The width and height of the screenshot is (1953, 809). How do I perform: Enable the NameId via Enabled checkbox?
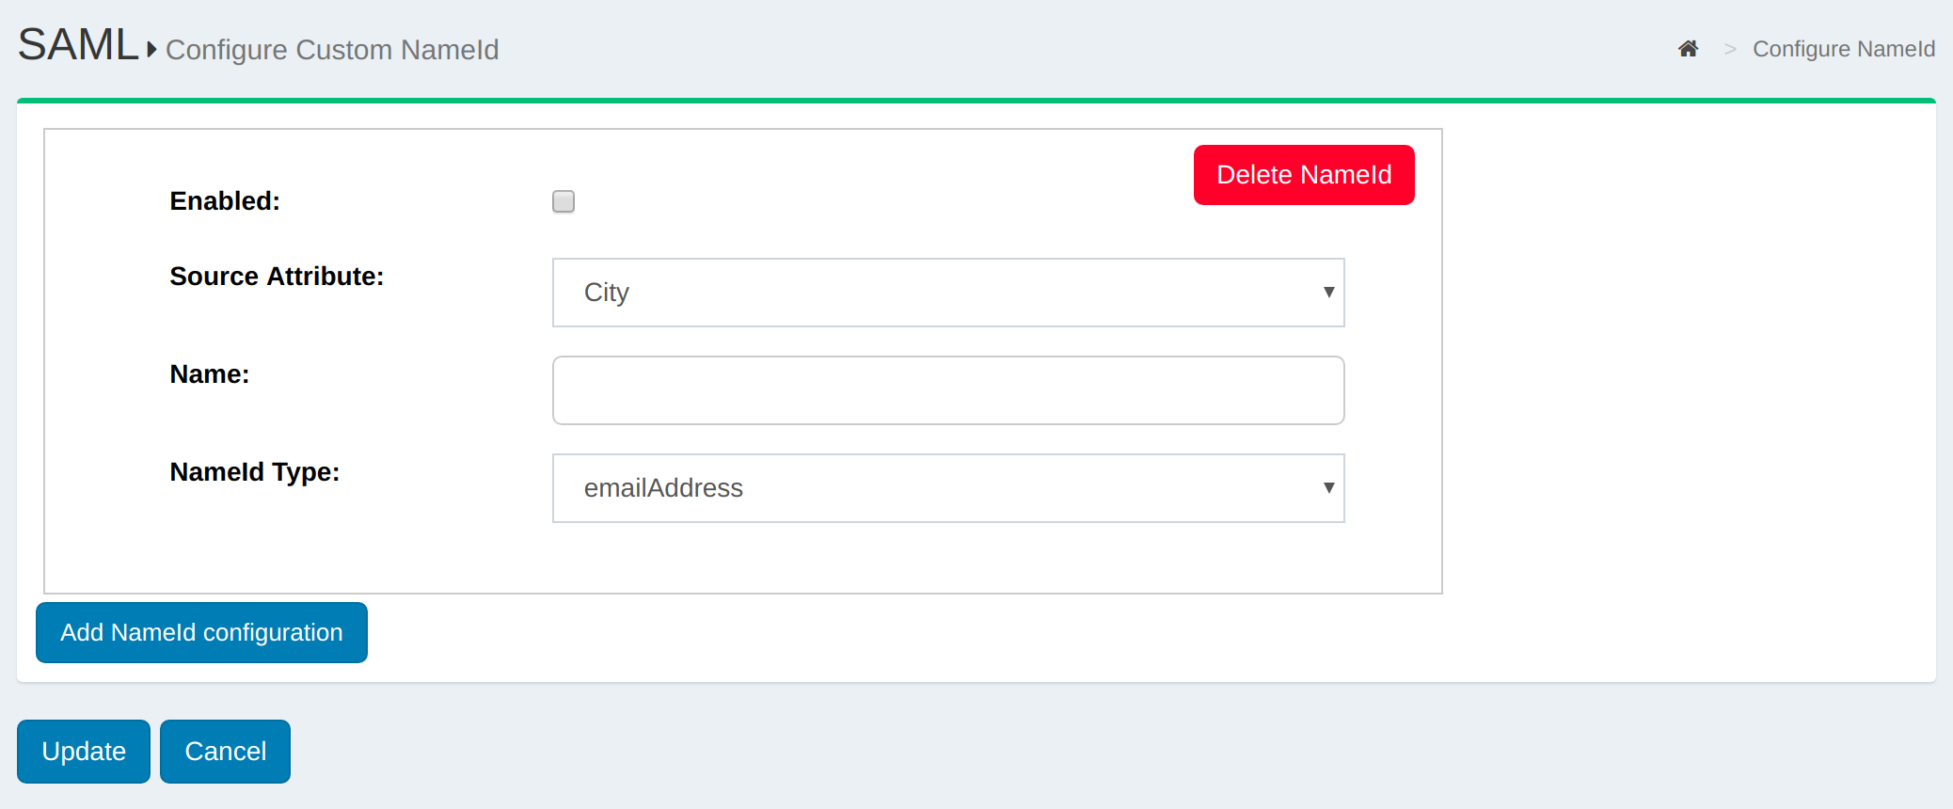pyautogui.click(x=564, y=201)
